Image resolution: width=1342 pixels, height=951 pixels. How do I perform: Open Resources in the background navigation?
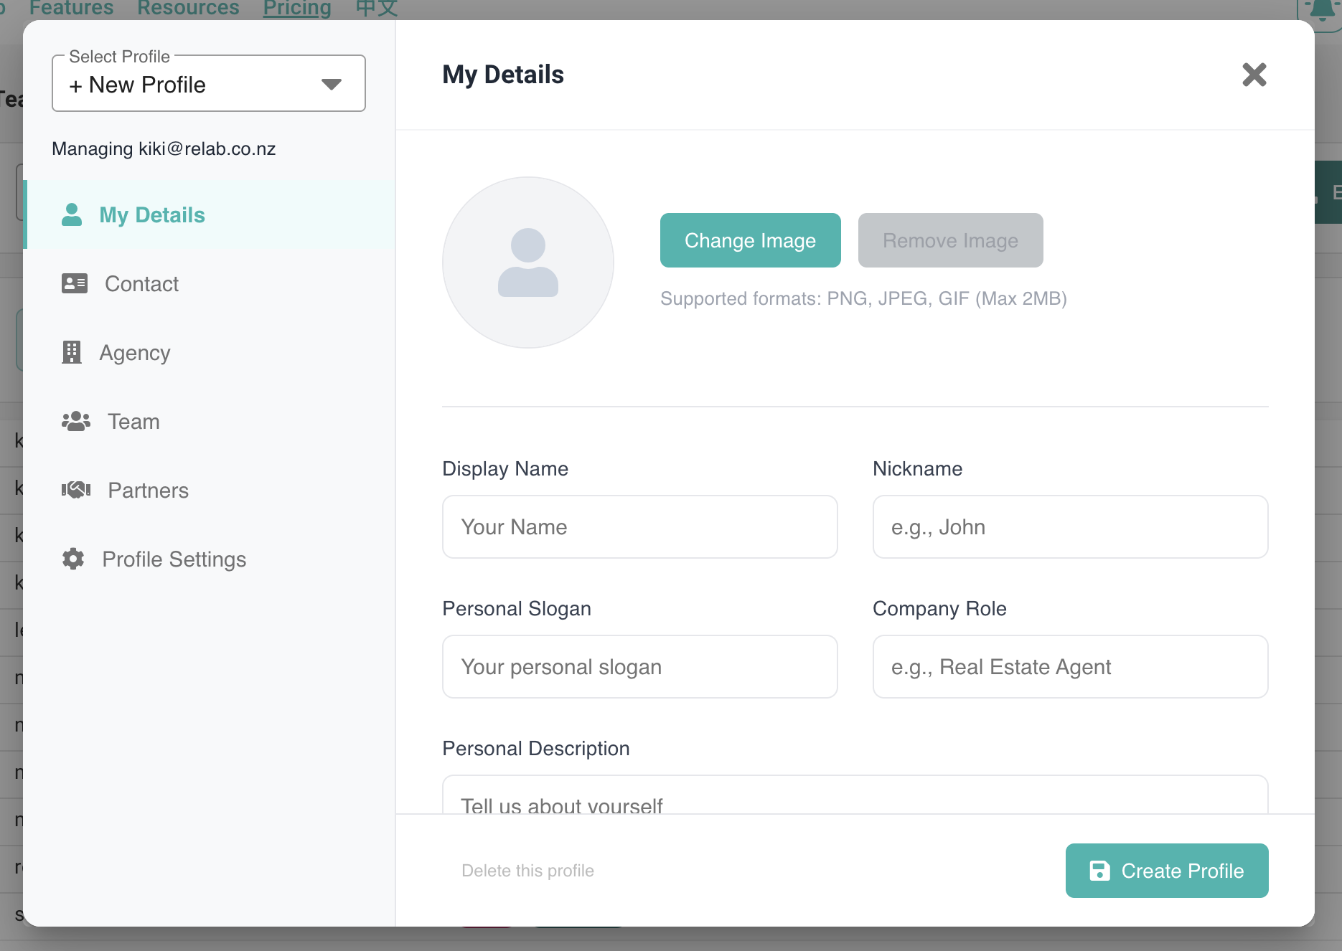pyautogui.click(x=188, y=9)
